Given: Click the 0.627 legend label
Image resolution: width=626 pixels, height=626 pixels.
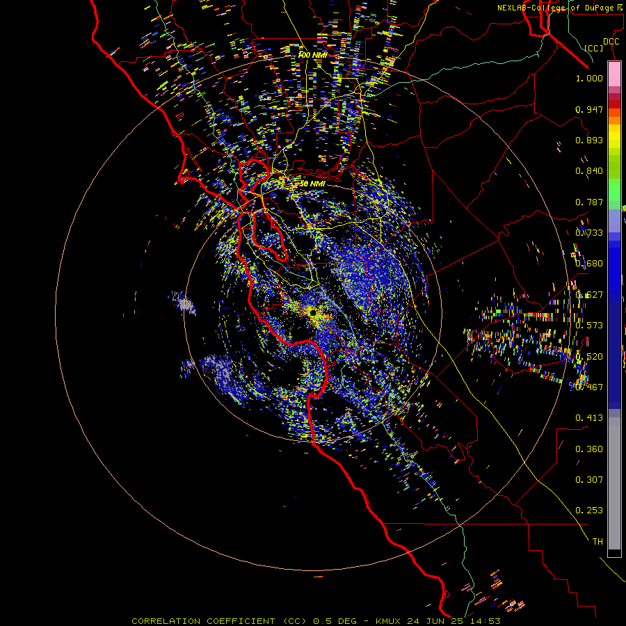Looking at the screenshot, I should click(589, 295).
